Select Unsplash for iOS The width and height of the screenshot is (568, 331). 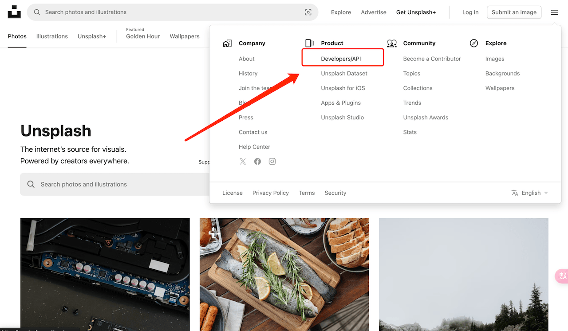(343, 88)
